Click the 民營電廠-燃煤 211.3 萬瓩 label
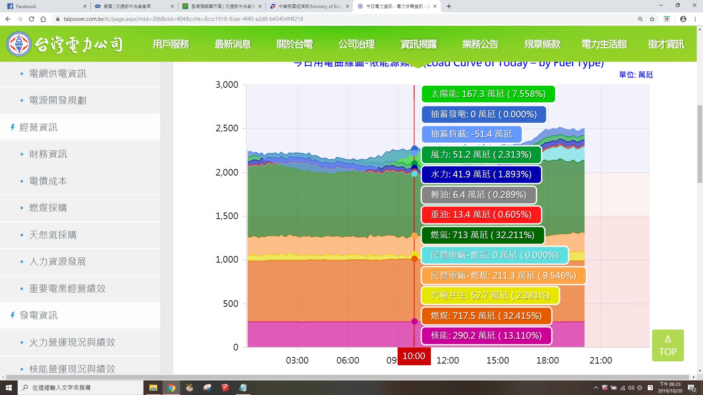The width and height of the screenshot is (703, 395). tap(503, 275)
